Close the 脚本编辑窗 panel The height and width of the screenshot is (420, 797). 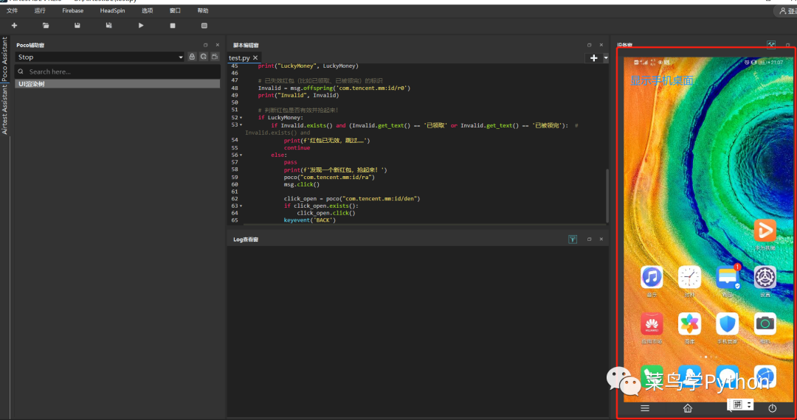(601, 45)
